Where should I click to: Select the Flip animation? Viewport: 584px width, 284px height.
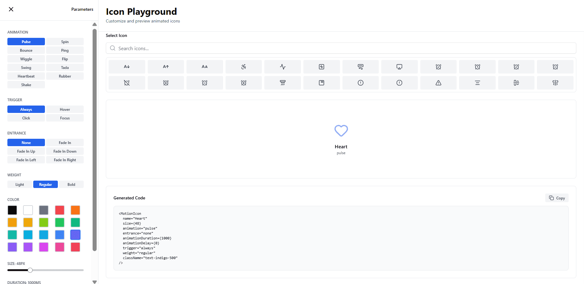tap(65, 59)
